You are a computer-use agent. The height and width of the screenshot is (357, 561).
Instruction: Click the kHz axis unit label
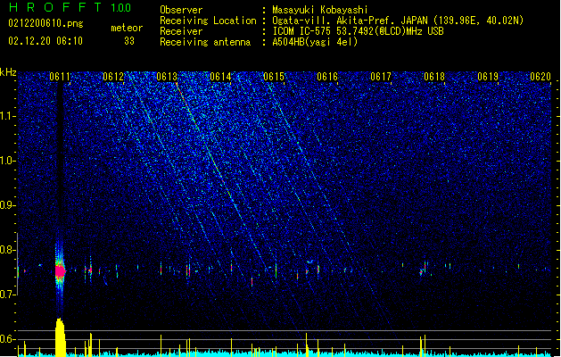click(8, 72)
